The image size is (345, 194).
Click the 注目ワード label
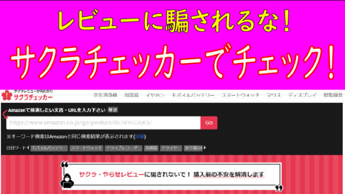pos(16,148)
